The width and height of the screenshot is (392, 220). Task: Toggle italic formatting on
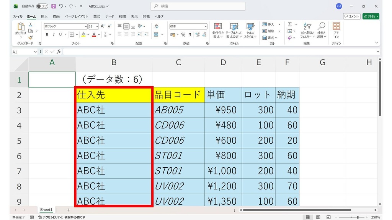click(53, 34)
